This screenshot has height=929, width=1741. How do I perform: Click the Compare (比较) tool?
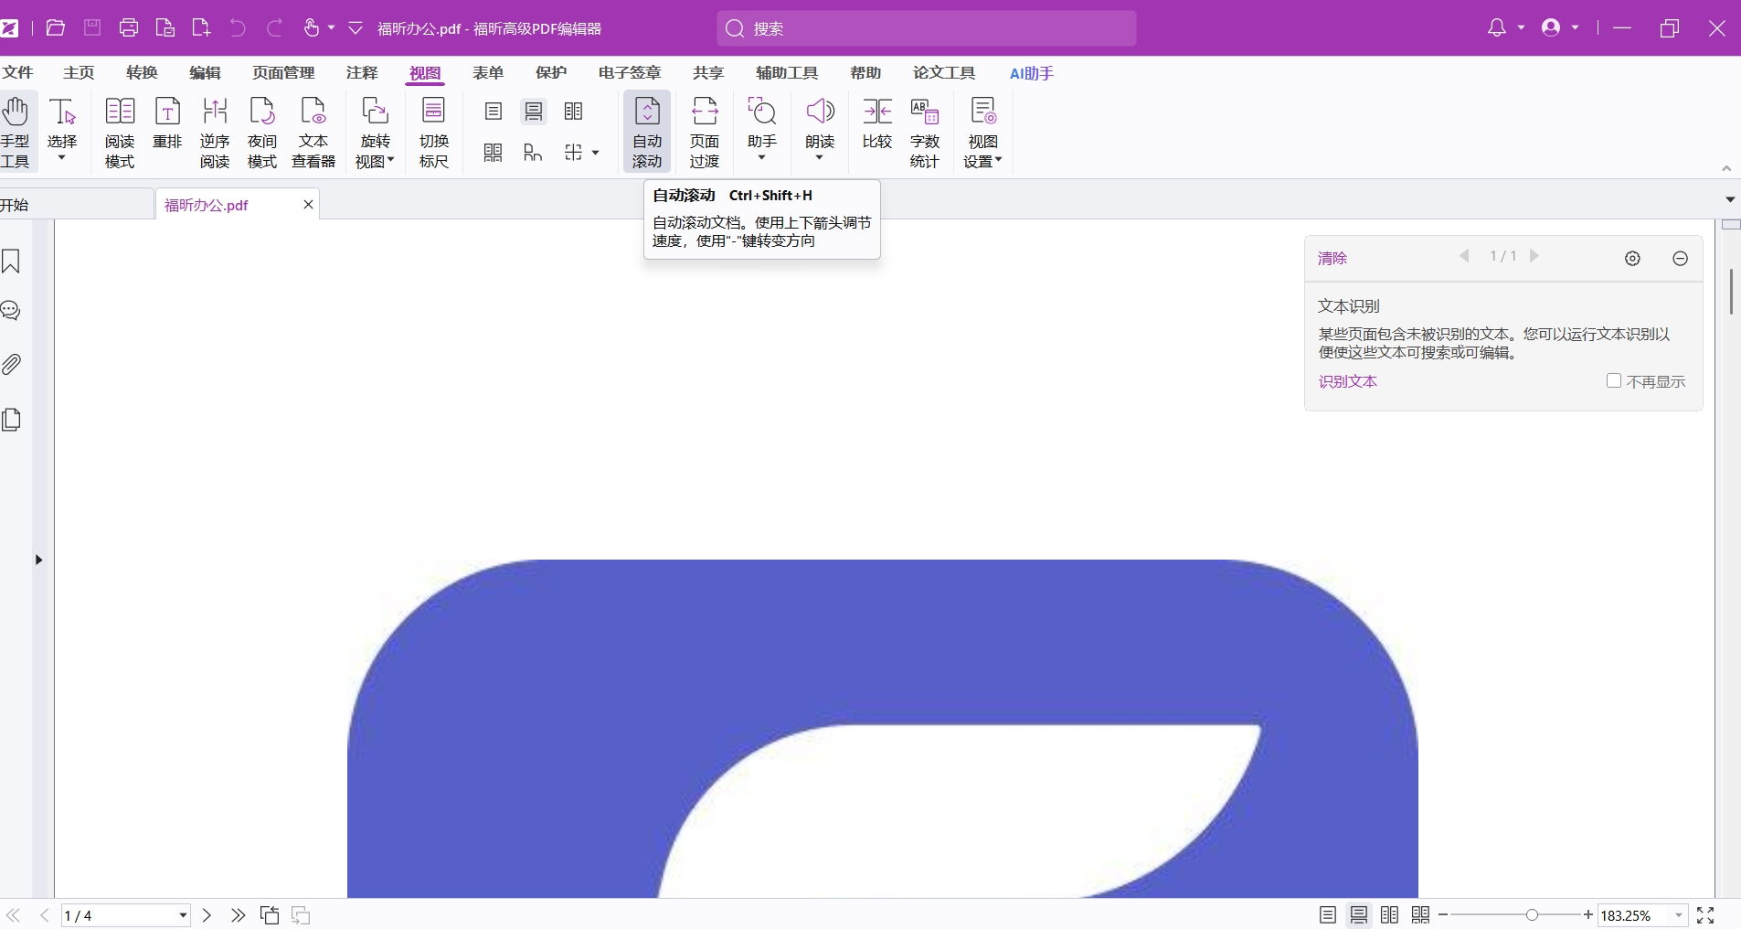(x=877, y=123)
